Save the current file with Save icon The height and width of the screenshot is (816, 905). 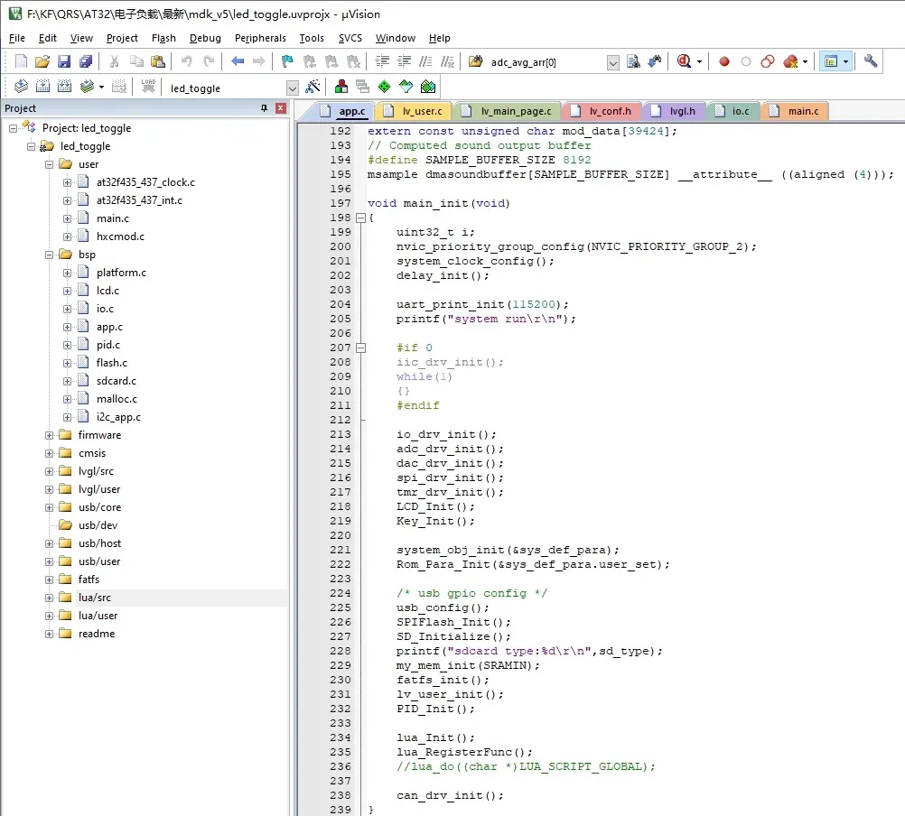[64, 61]
